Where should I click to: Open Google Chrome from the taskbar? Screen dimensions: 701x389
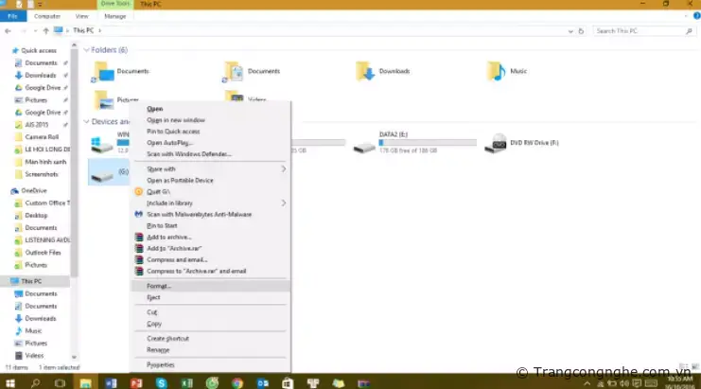(237, 381)
